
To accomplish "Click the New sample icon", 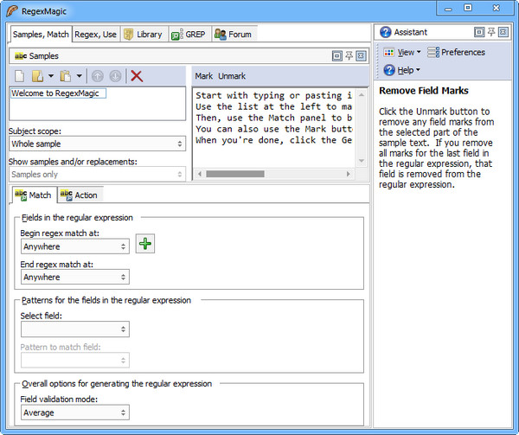I will click(20, 76).
